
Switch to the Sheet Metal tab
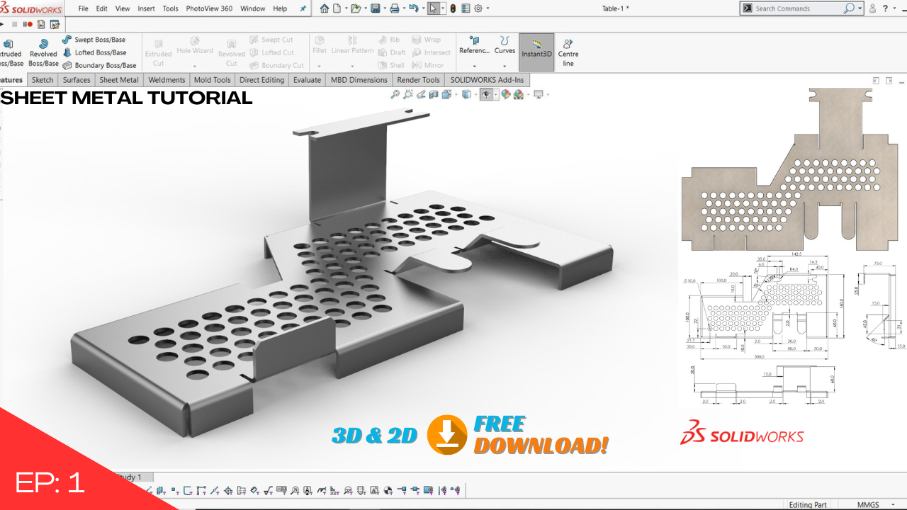click(119, 80)
